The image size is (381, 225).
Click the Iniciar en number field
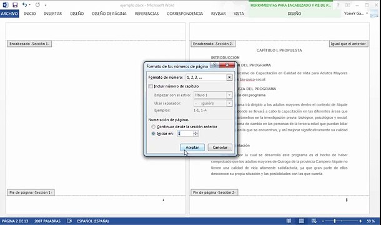[185, 134]
